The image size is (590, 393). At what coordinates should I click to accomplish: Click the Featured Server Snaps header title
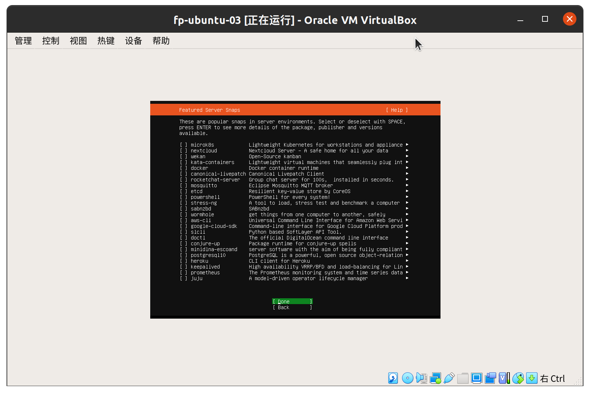click(x=210, y=110)
